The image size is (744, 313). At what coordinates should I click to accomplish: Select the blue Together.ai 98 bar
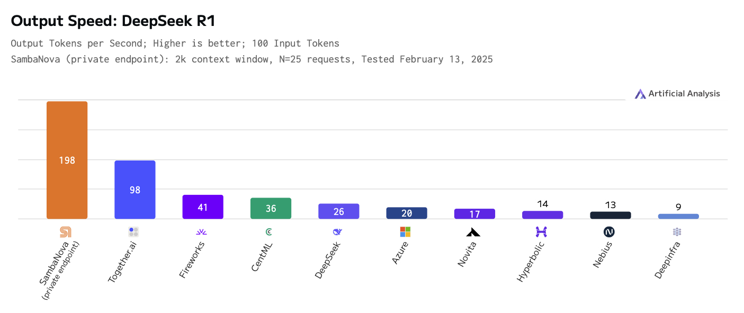(x=135, y=190)
